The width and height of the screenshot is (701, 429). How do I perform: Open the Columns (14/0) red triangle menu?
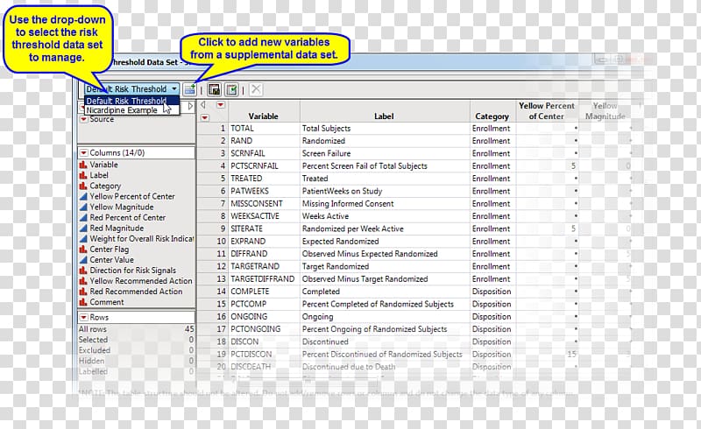click(x=83, y=153)
